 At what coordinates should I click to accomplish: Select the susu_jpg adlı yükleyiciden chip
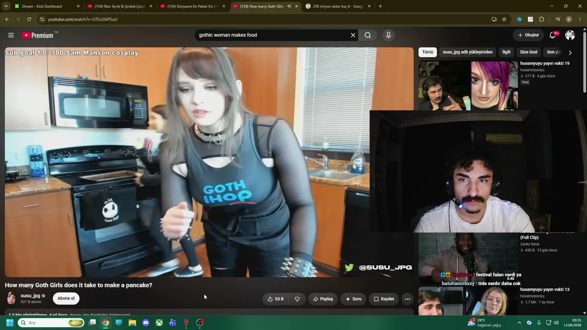pyautogui.click(x=468, y=52)
